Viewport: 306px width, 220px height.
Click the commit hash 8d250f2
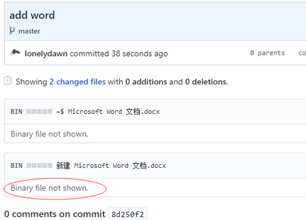click(x=127, y=215)
